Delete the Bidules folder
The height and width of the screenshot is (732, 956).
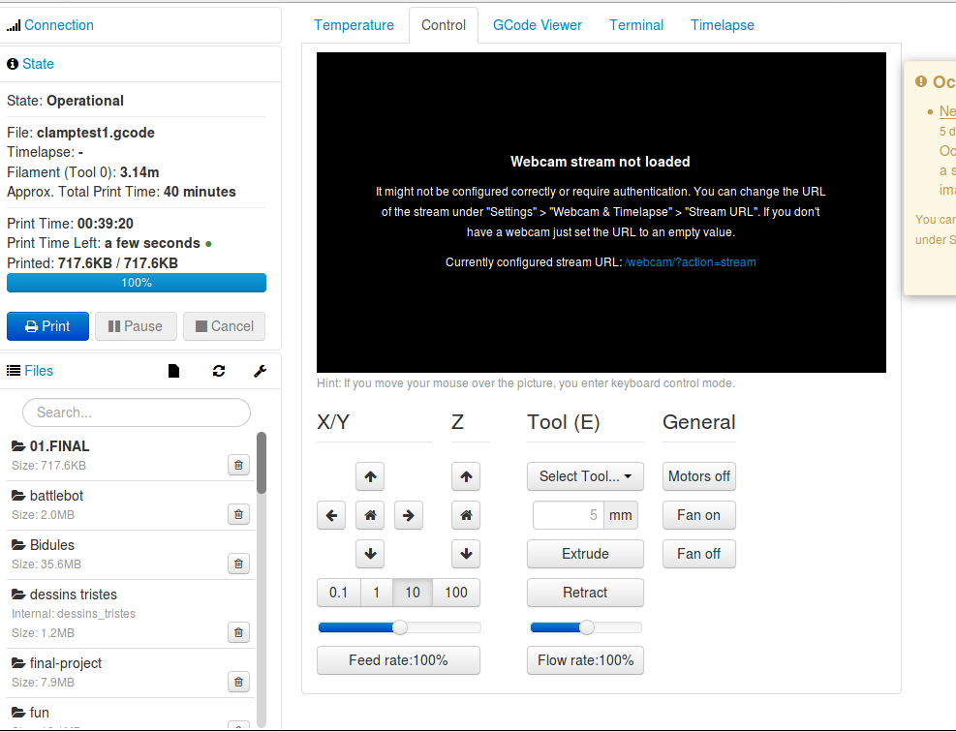click(x=238, y=564)
